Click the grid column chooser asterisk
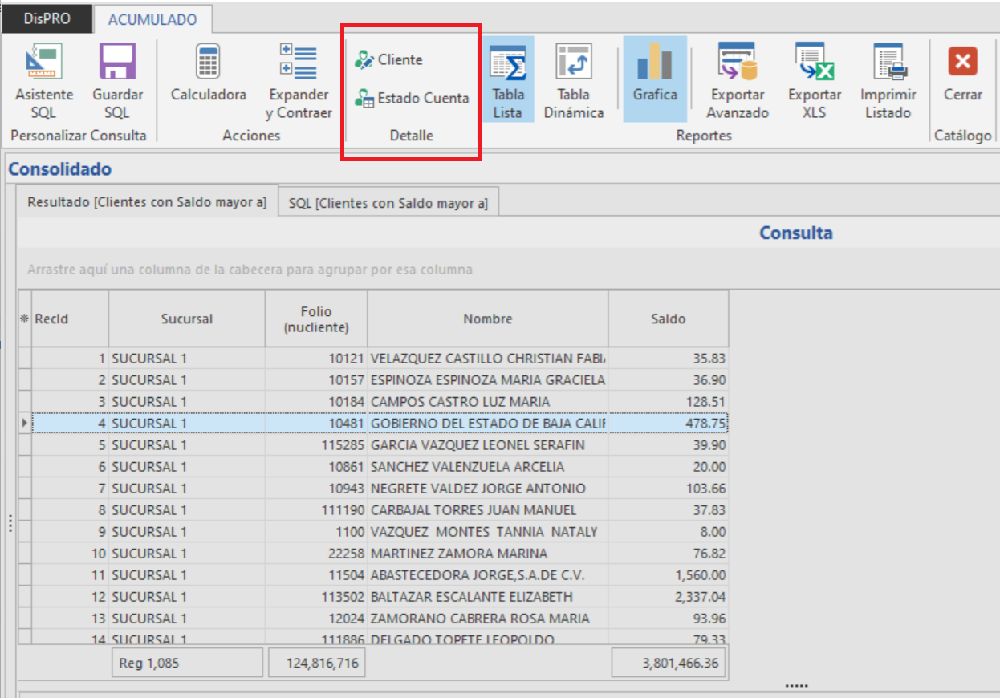 point(24,319)
